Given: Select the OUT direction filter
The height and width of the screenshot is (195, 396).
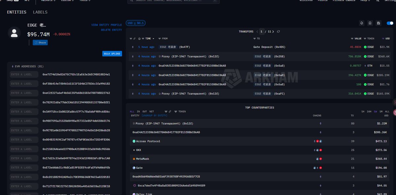Looking at the screenshot, I should coord(145,112).
